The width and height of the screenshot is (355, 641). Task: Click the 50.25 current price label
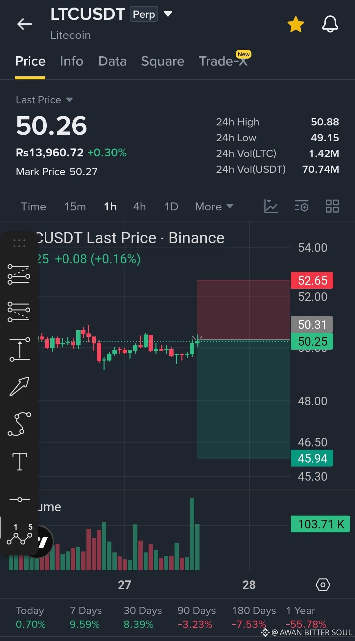pos(312,341)
